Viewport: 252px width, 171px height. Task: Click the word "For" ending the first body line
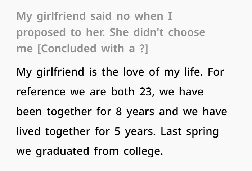pyautogui.click(x=216, y=71)
